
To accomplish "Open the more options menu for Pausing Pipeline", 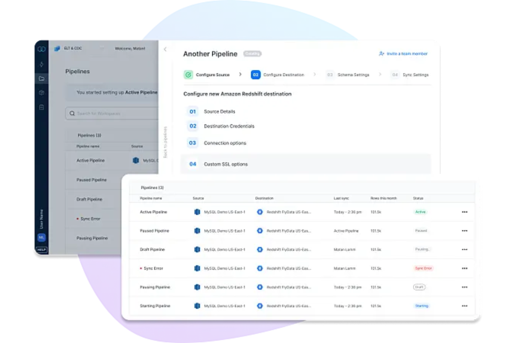I will (465, 287).
